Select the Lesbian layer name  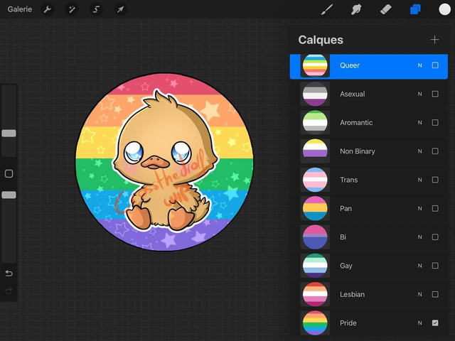[x=353, y=294]
